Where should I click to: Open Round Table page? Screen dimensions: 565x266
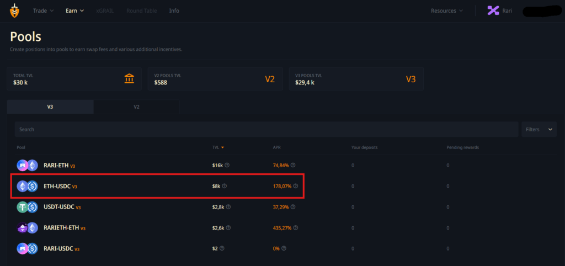point(142,11)
